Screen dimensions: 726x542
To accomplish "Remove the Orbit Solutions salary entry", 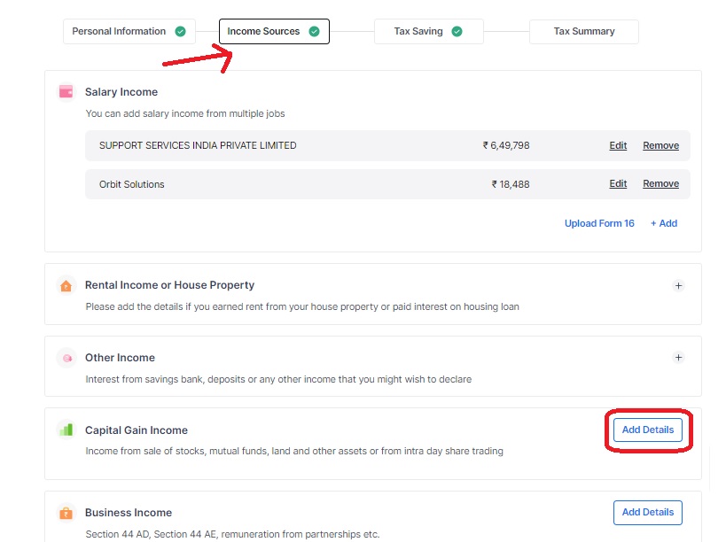I will tap(660, 183).
